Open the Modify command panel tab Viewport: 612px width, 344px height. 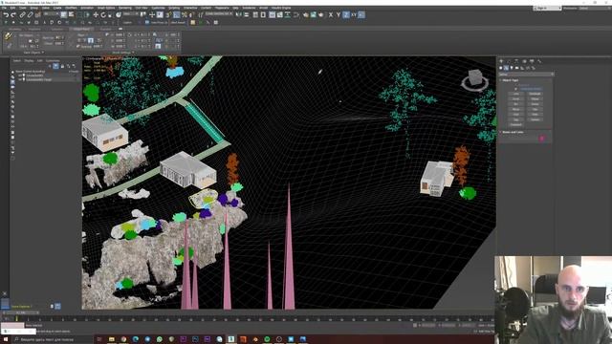click(509, 61)
